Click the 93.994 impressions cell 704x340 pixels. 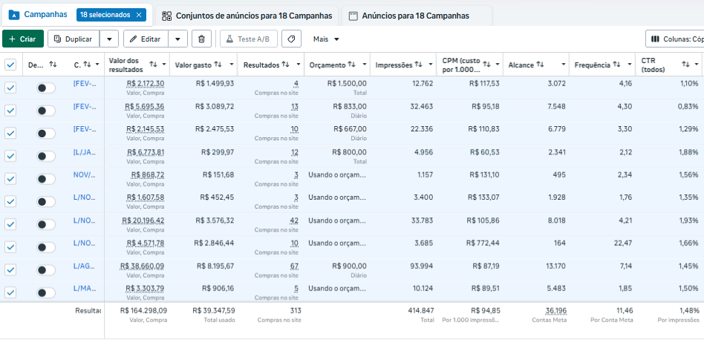[x=422, y=266]
